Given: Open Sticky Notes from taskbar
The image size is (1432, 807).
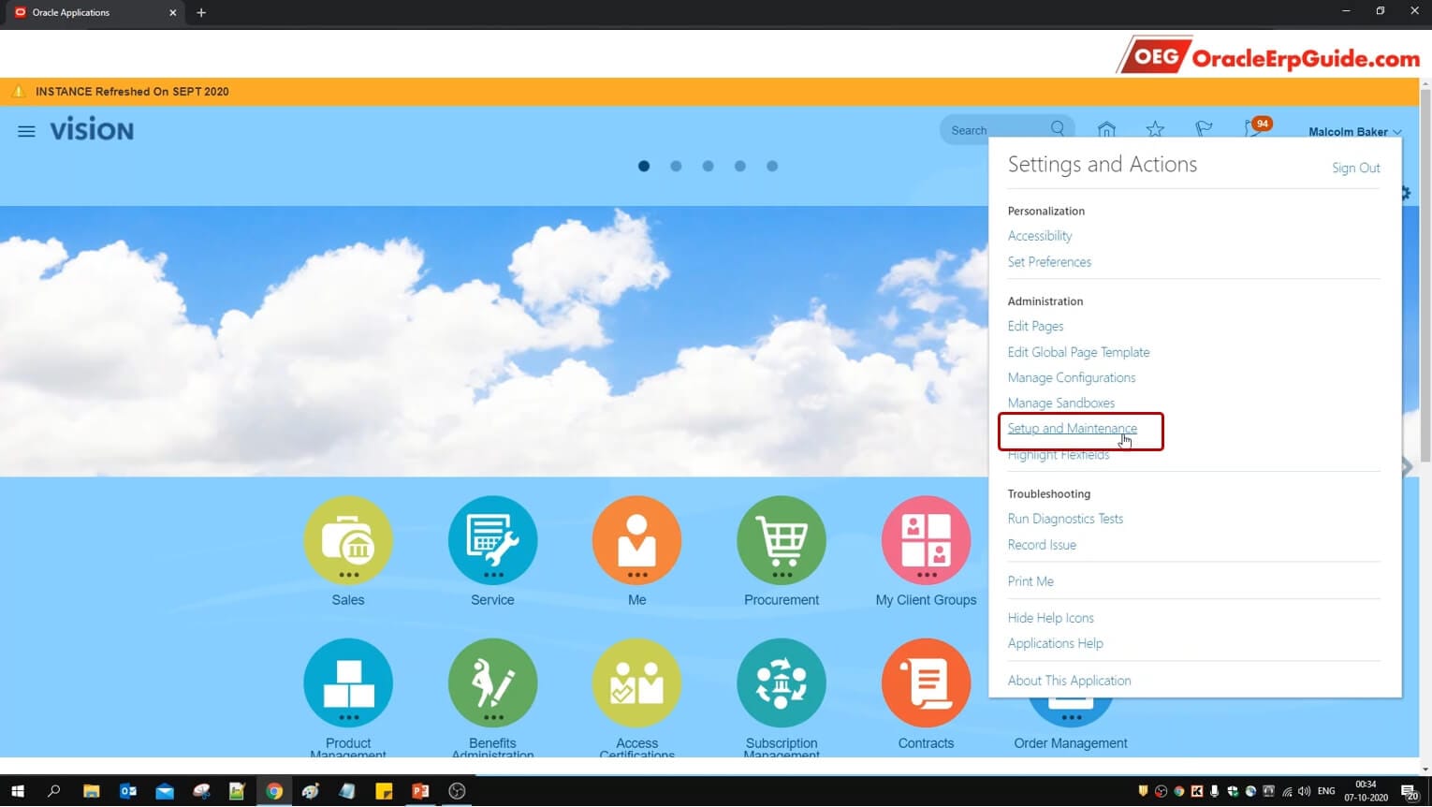Looking at the screenshot, I should click(384, 791).
